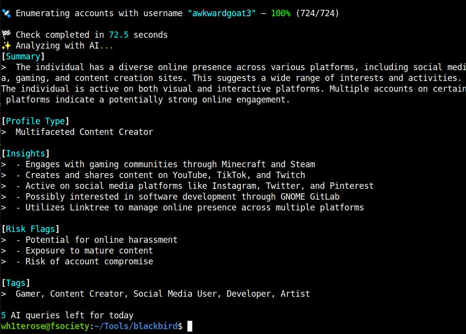Viewport: 466px width, 334px height.
Task: Click the [Tags] heading
Action: [16, 283]
